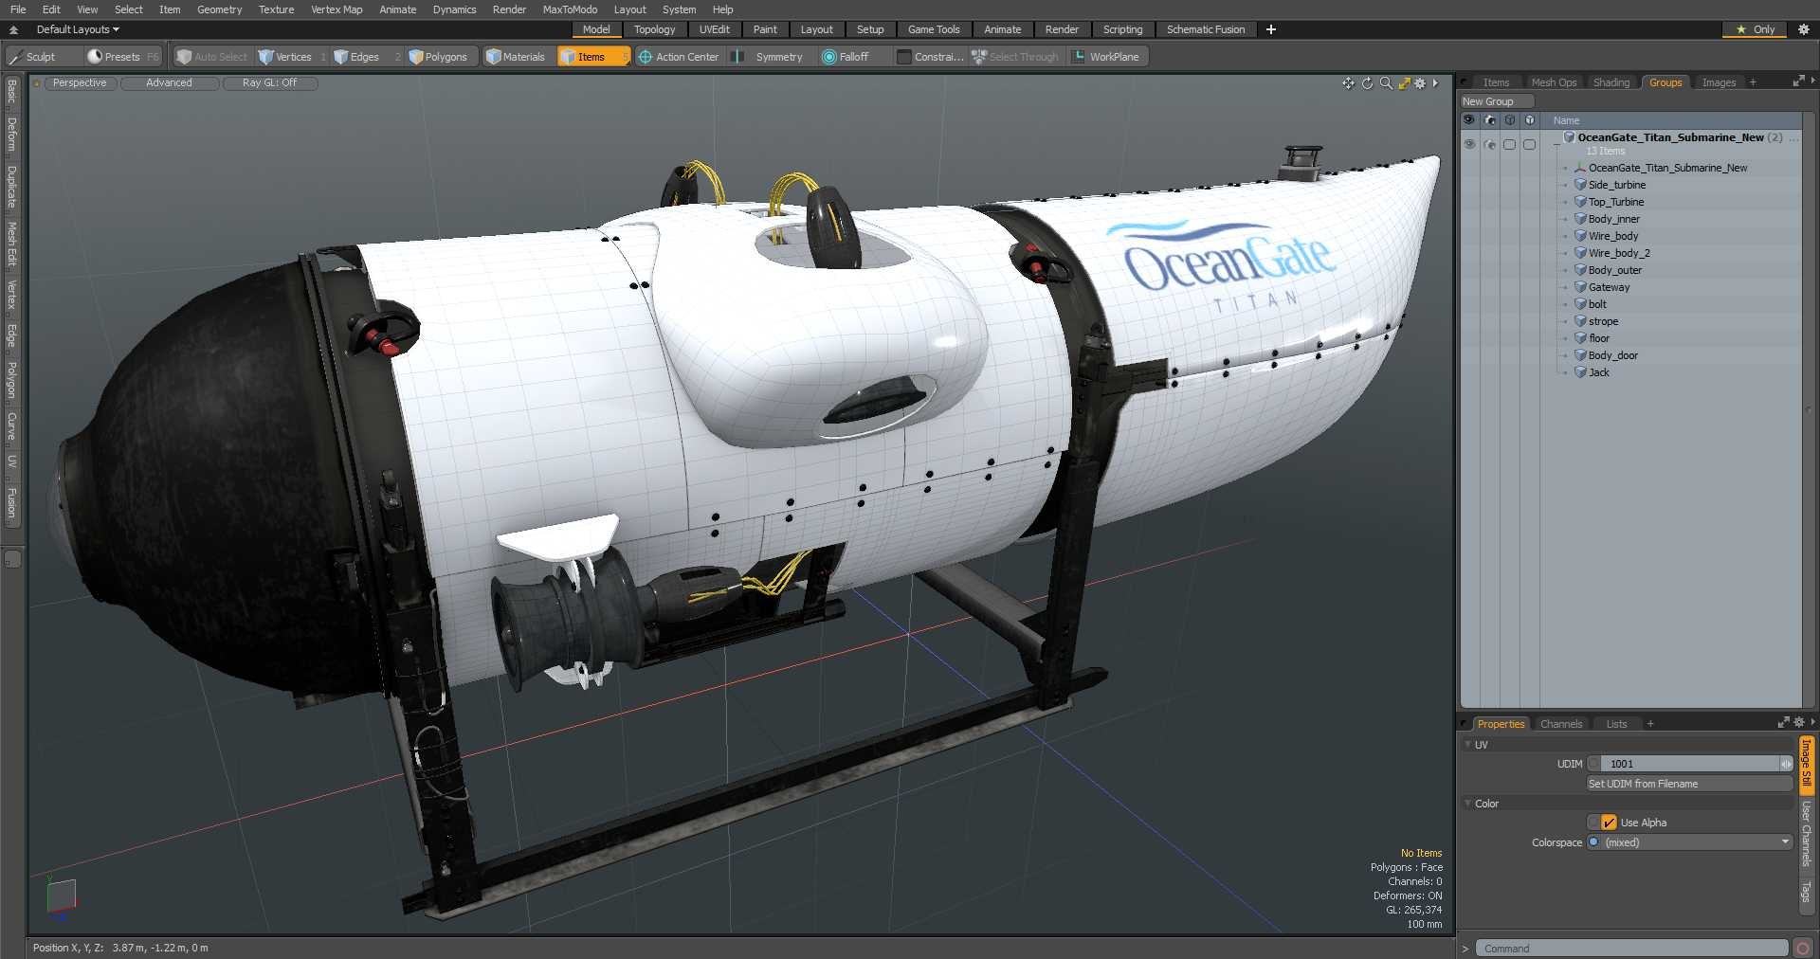Image resolution: width=1820 pixels, height=959 pixels.
Task: Open the Colorspace dropdown
Action: [x=1690, y=842]
